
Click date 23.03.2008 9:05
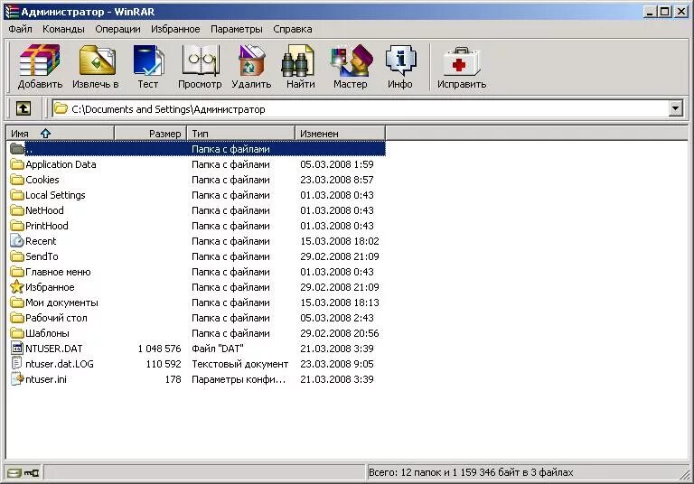pos(337,364)
